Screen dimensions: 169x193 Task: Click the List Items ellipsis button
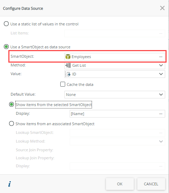click(161, 33)
